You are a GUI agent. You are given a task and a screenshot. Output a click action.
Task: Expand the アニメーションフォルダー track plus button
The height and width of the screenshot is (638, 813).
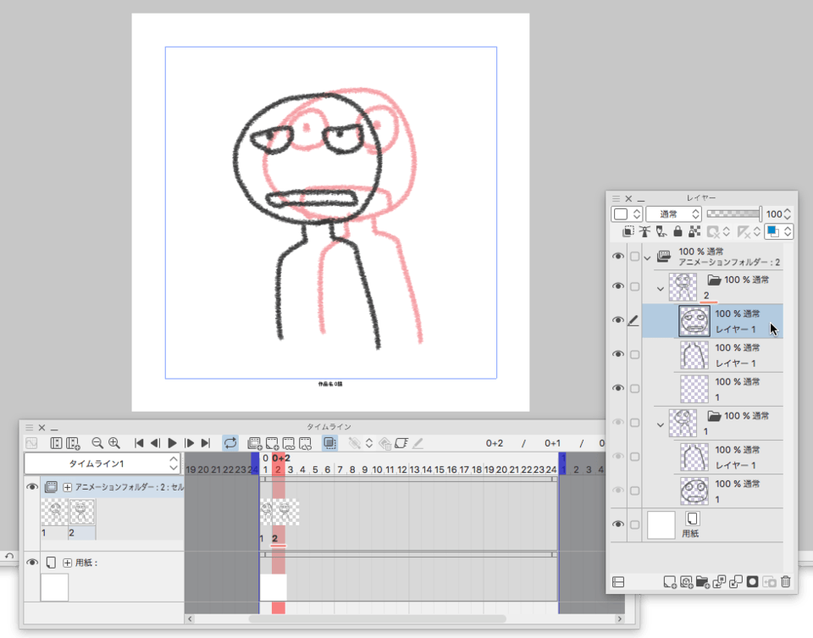coord(68,487)
